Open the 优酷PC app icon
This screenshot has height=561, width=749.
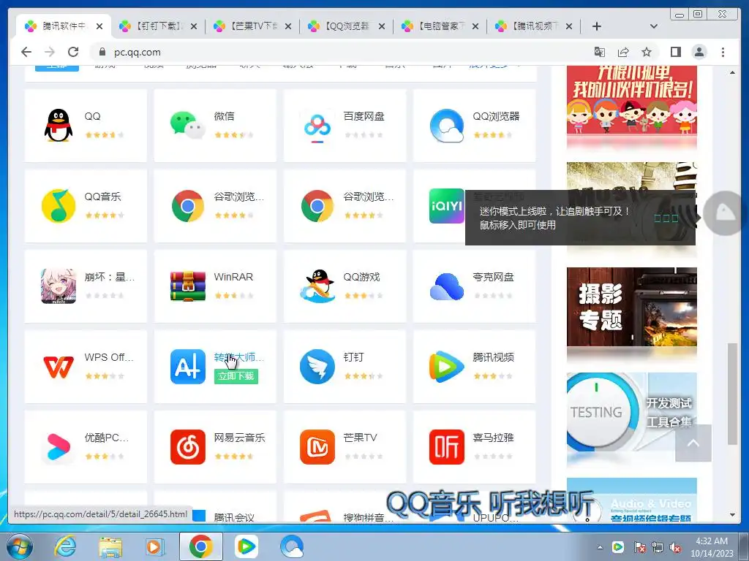[59, 447]
